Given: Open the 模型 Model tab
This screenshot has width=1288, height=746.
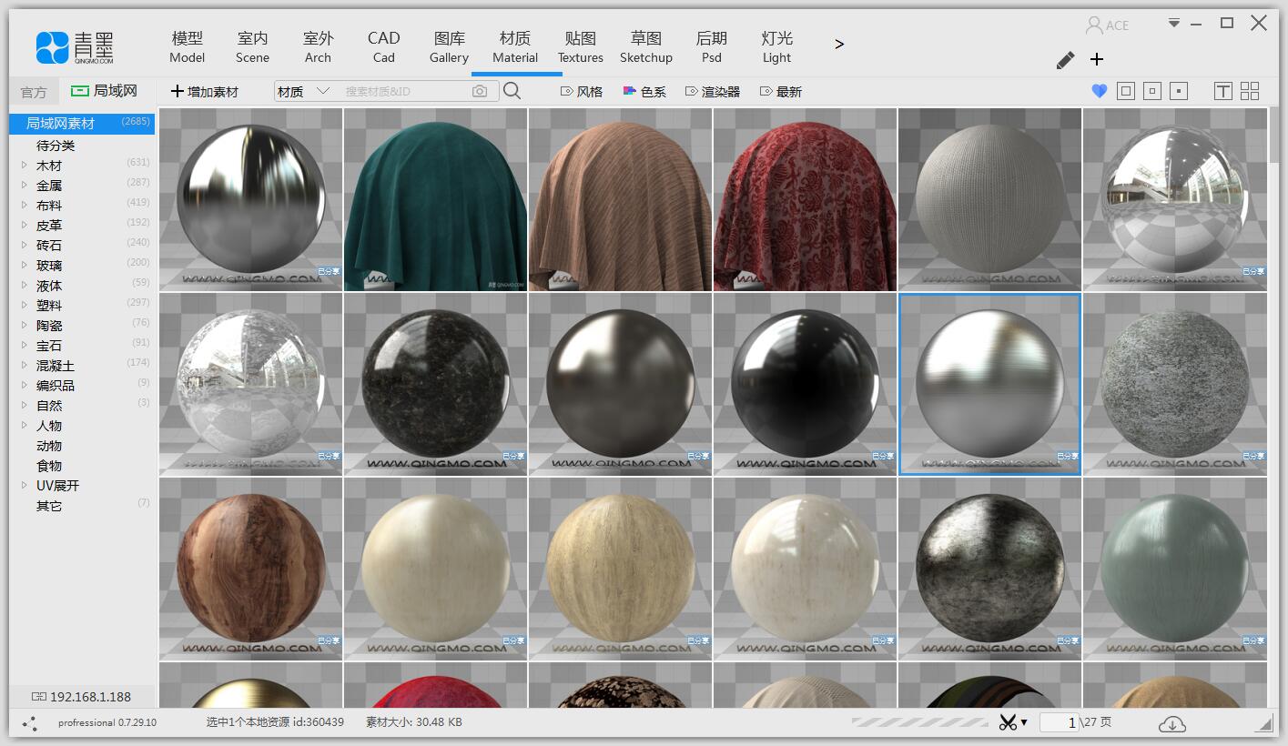Looking at the screenshot, I should (188, 46).
